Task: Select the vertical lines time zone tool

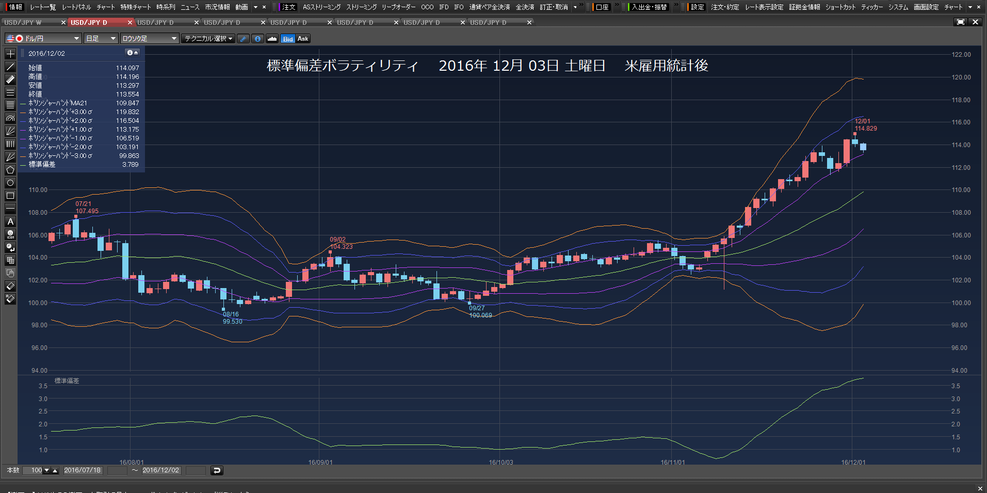Action: pos(10,144)
